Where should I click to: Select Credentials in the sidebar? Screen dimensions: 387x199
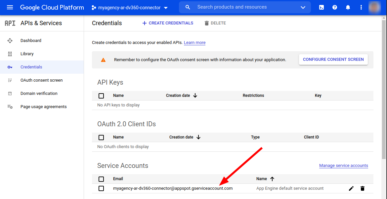point(42,67)
